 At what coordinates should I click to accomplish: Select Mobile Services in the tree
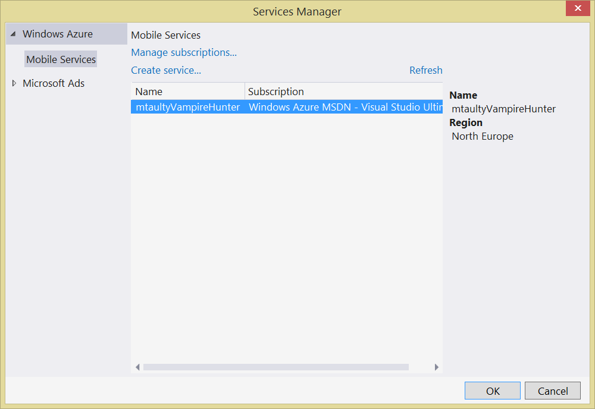pos(61,59)
